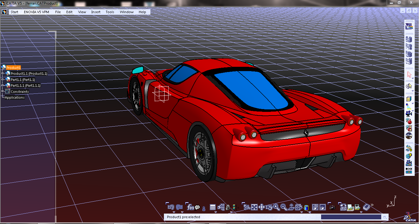Expand the Part1.1.1 tree node

click(x=2, y=85)
